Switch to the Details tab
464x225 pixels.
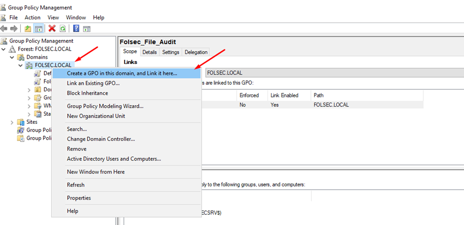pos(149,52)
